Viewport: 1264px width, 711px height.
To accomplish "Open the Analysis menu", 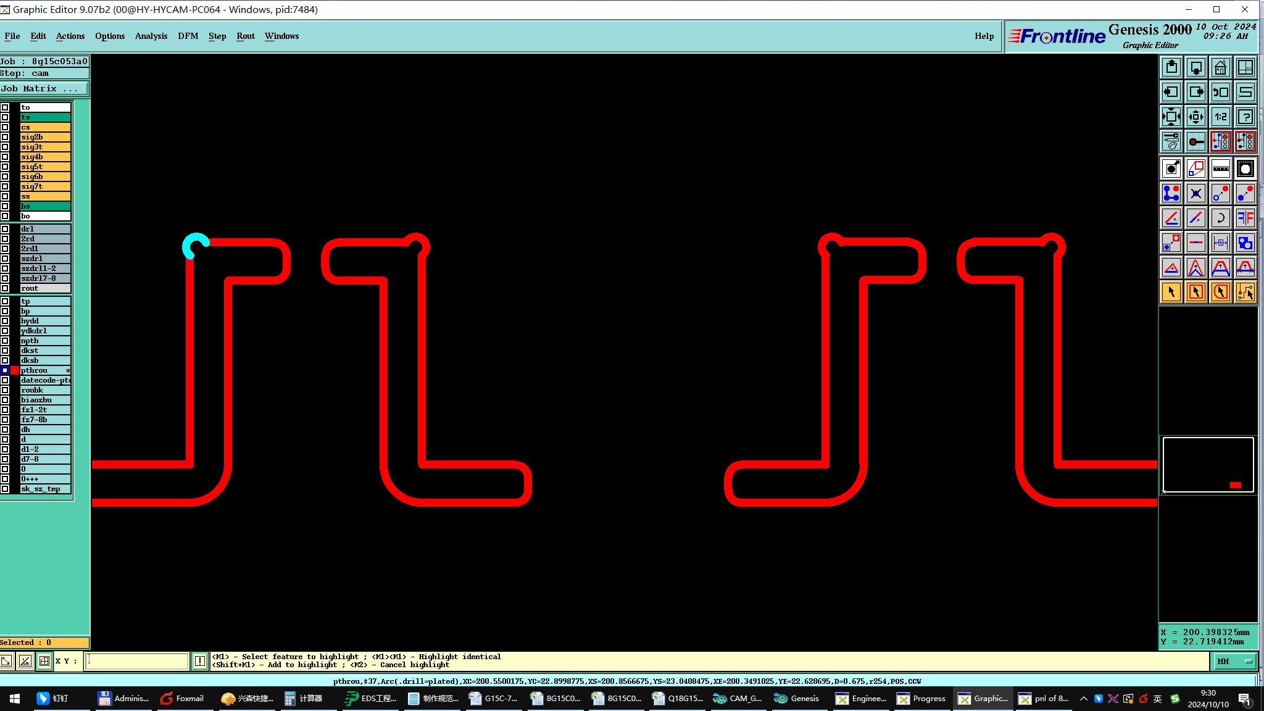I will tap(151, 36).
